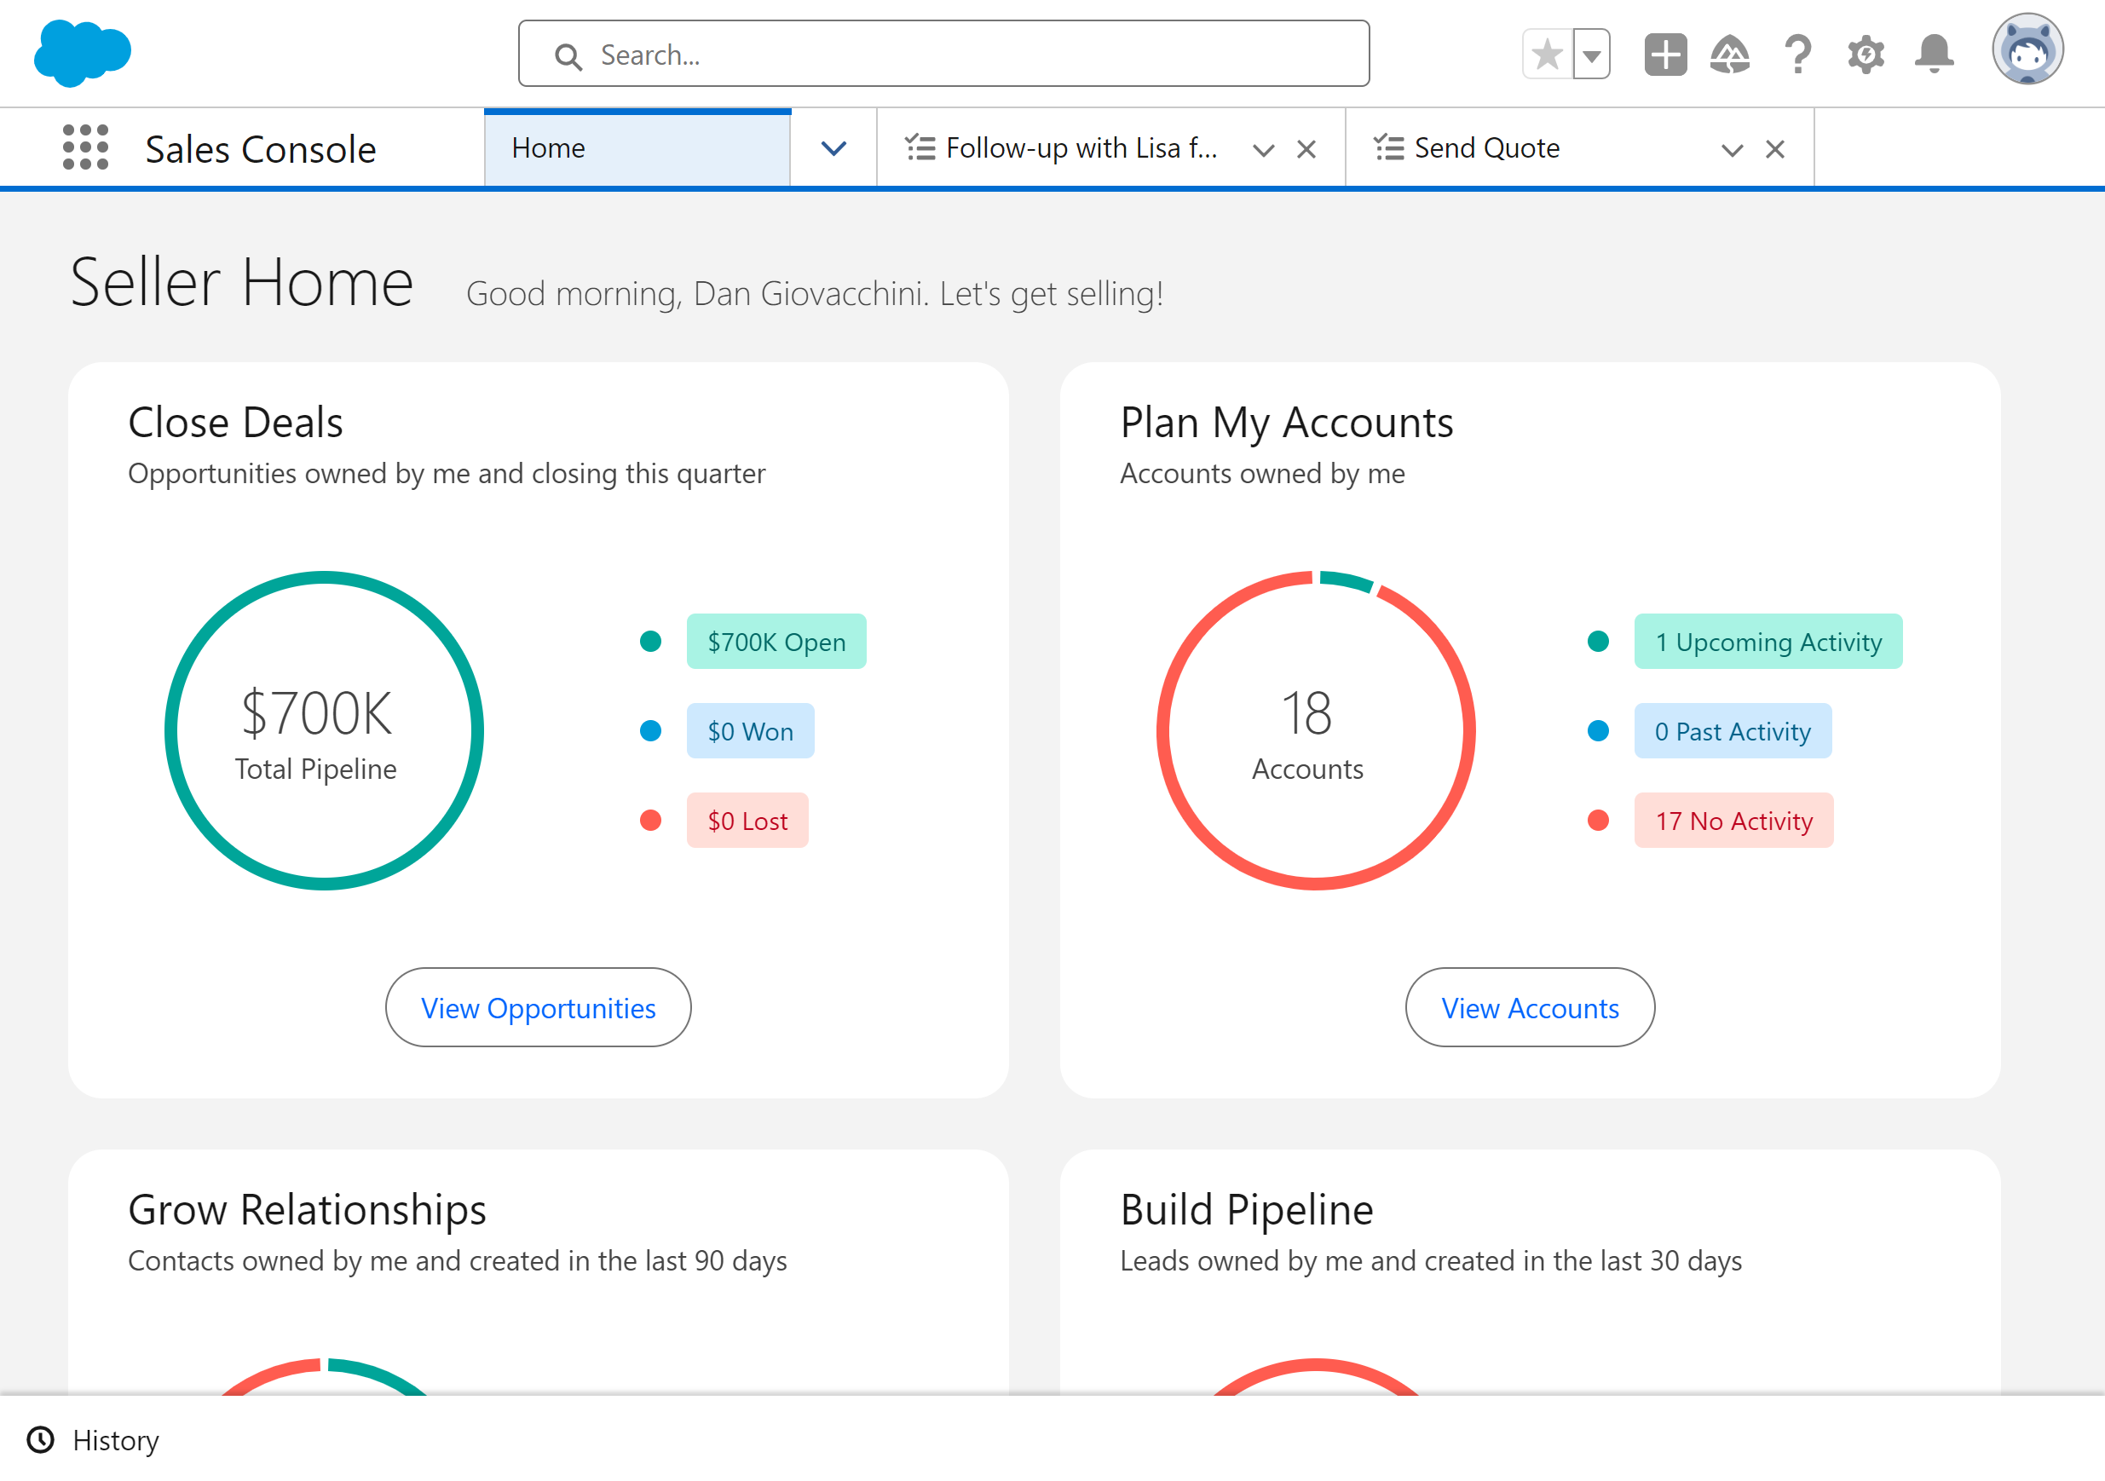Screen dimensions: 2105x1481
Task: Add this page to favorites star
Action: tap(1547, 54)
